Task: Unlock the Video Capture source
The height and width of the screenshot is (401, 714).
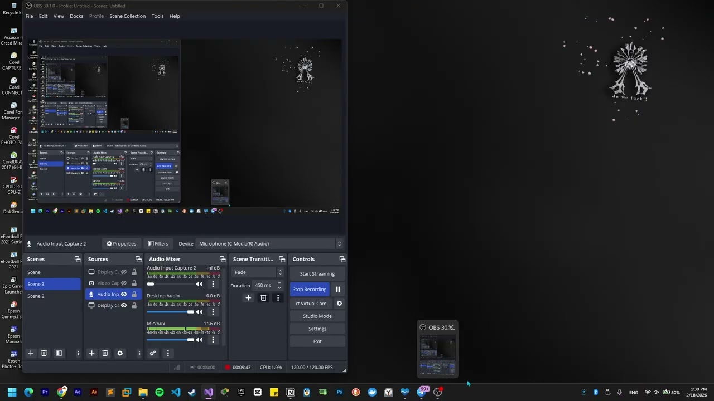Action: 134,283
